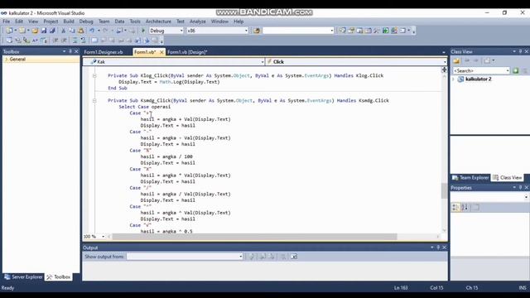Click the green Class View search go icon

coord(515,70)
